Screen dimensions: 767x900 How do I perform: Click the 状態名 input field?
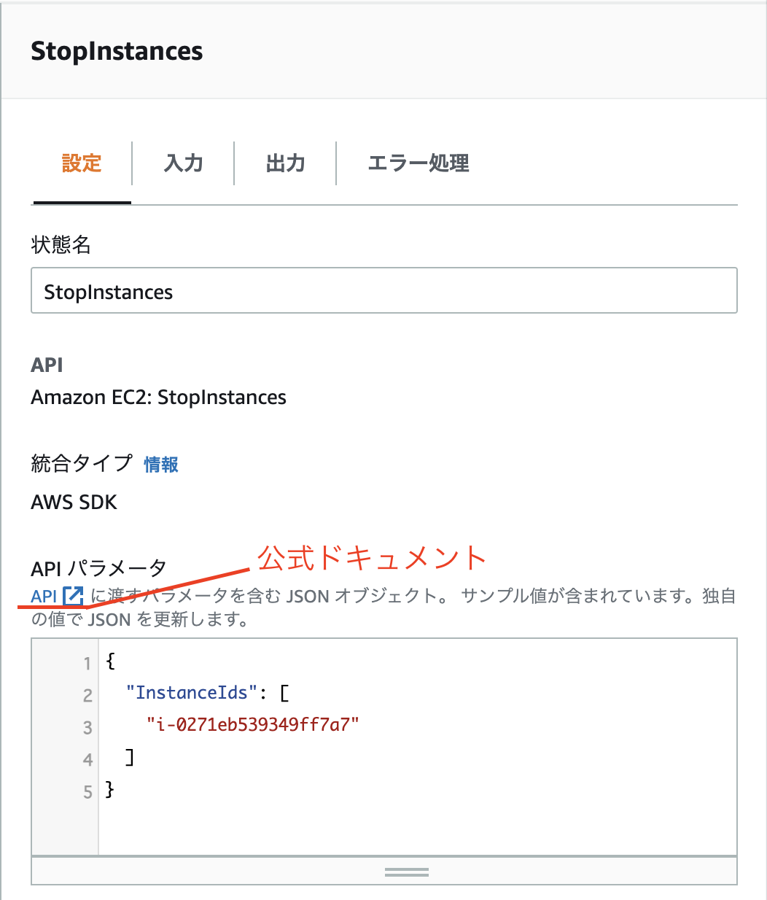click(x=384, y=291)
